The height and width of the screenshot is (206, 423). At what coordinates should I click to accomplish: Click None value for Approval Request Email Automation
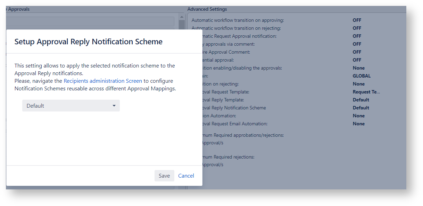(359, 124)
